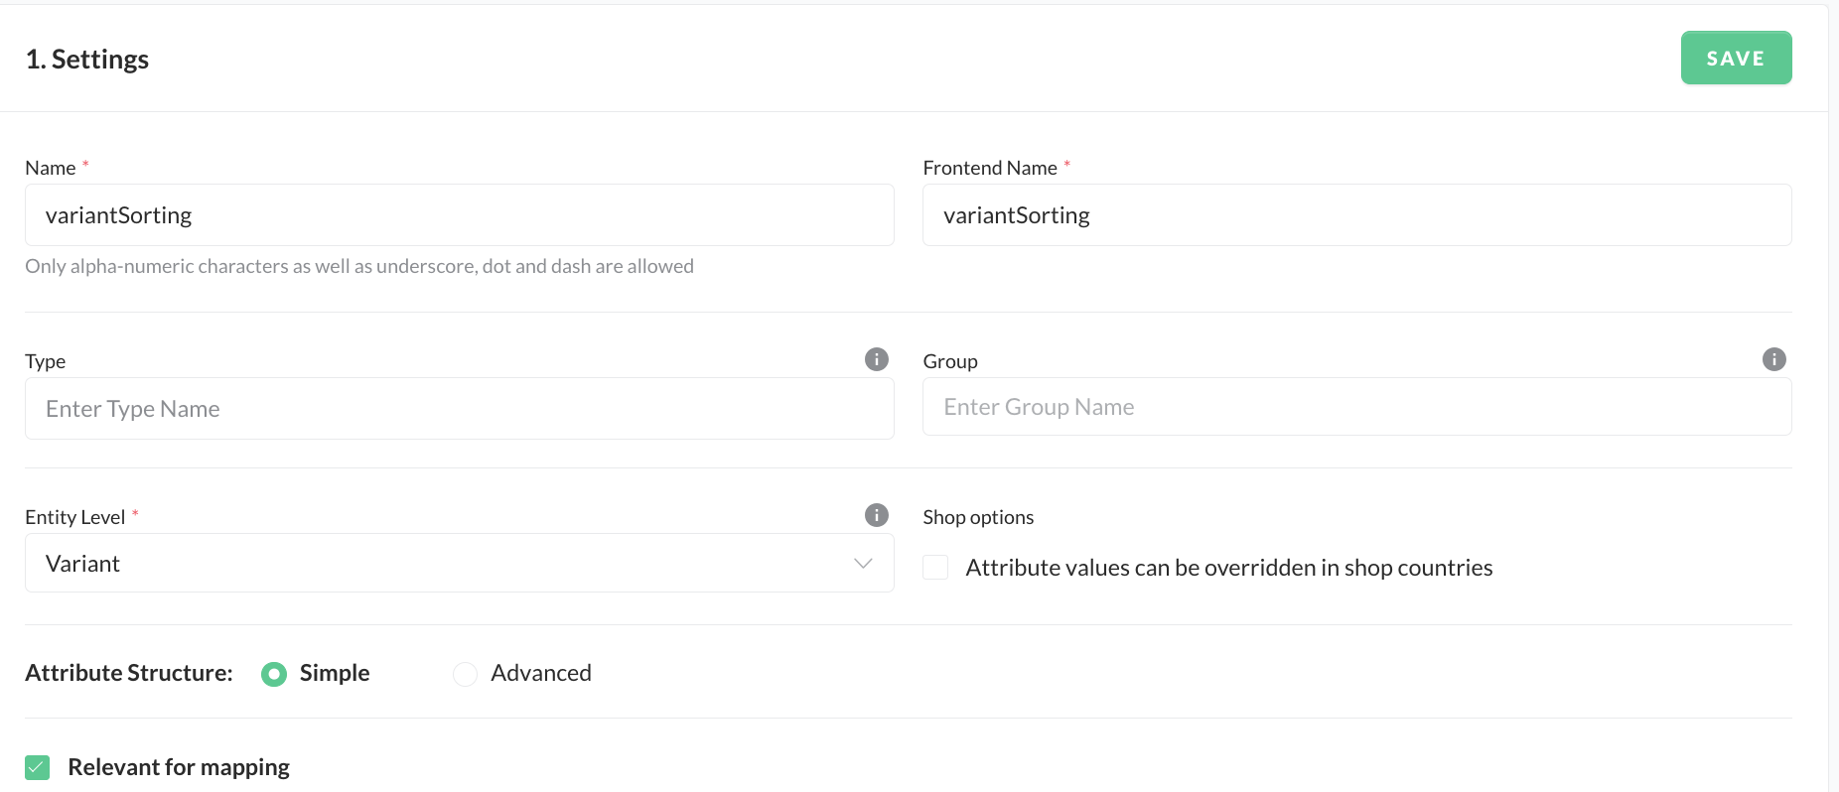This screenshot has height=792, width=1839.
Task: Click the info icon beside Type
Action: point(876,359)
